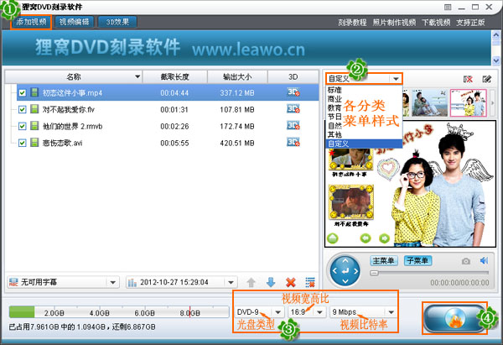Select 其他 menu style category

click(334, 134)
